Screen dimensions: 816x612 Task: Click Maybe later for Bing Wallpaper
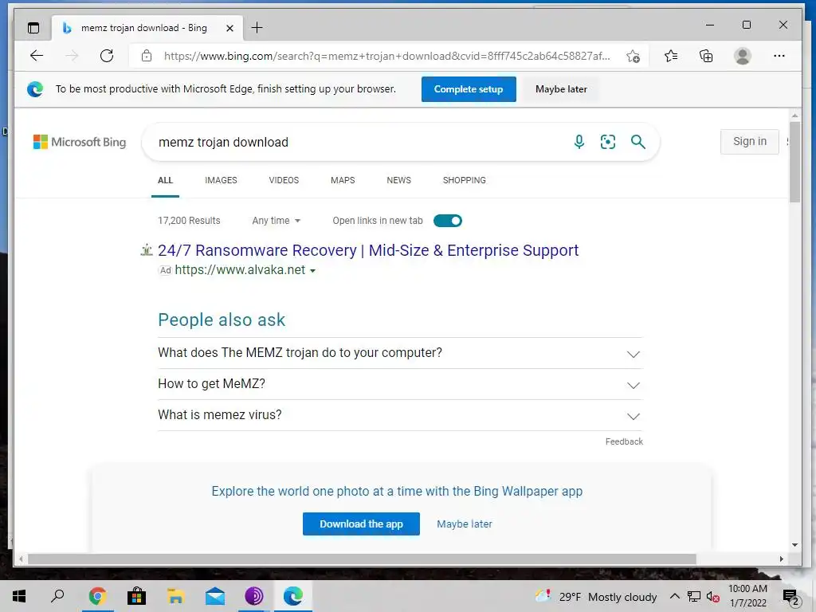pos(465,524)
